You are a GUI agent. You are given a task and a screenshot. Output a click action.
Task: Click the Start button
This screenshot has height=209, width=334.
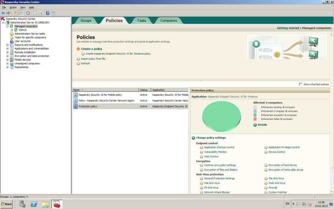pyautogui.click(x=7, y=204)
